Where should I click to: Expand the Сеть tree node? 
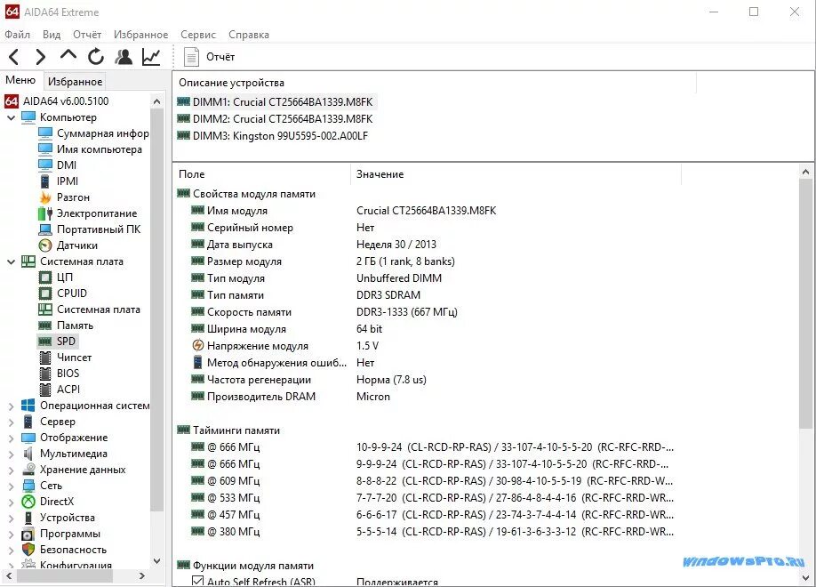(11, 486)
